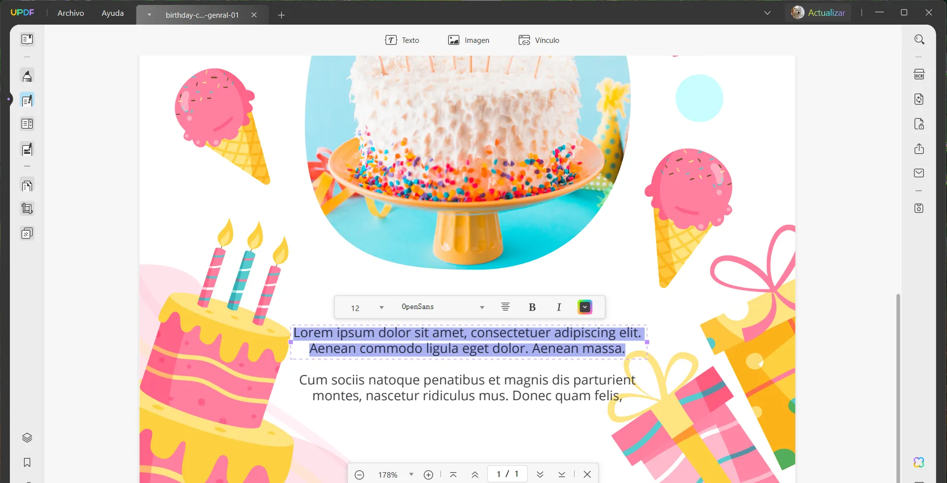Expand the font size 12 dropdown
Viewport: 947px width, 483px height.
click(x=381, y=308)
